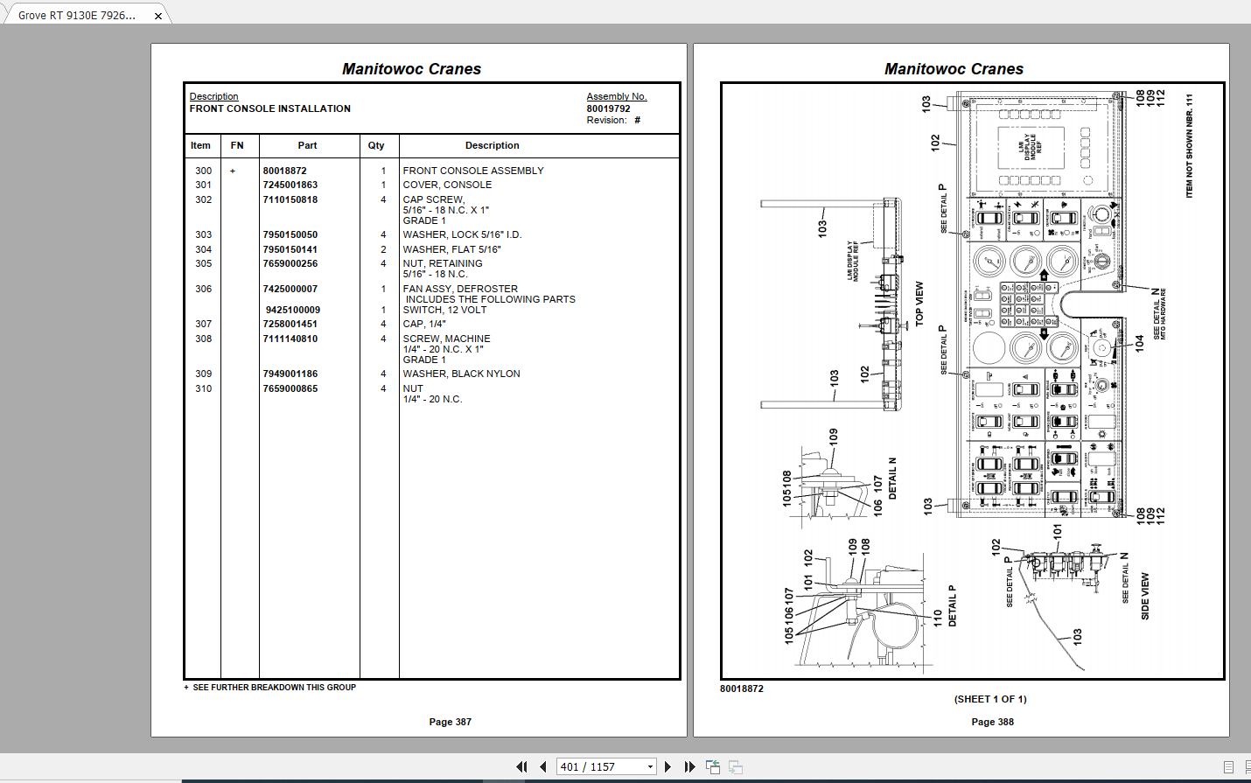Image resolution: width=1251 pixels, height=783 pixels.
Task: Click part number 9425100009
Action: [x=293, y=310]
